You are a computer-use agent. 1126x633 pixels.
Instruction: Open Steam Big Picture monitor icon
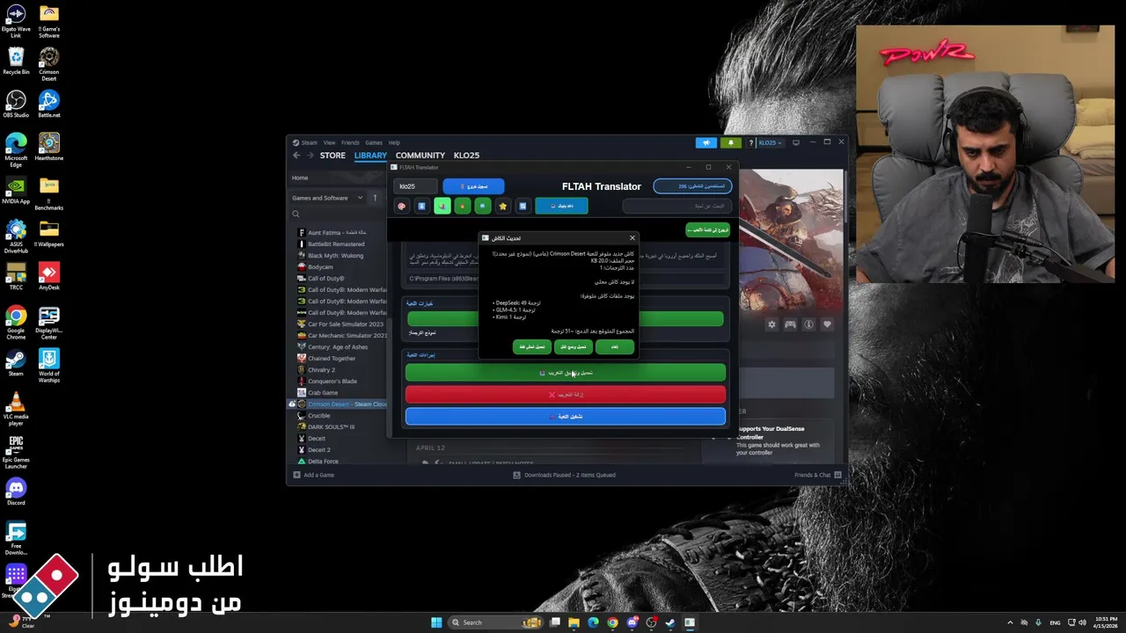(796, 142)
